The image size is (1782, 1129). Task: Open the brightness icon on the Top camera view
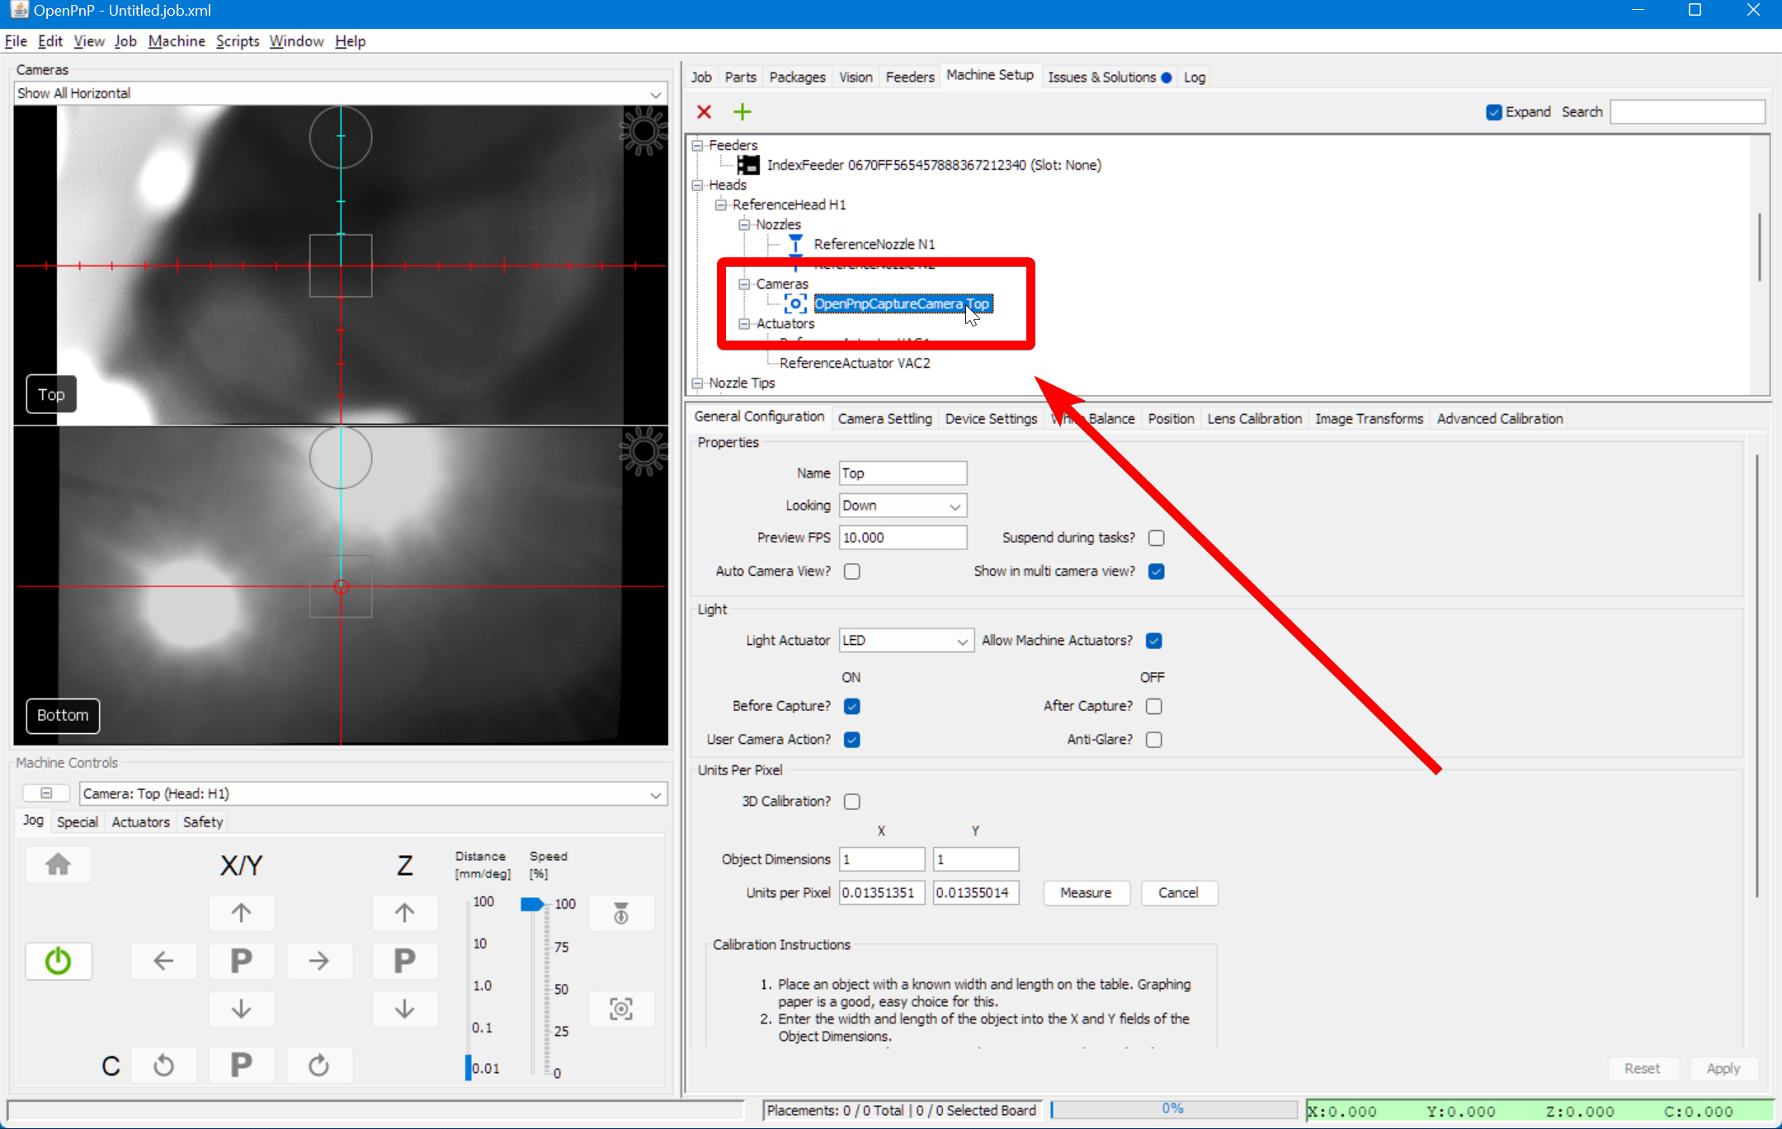coord(643,132)
